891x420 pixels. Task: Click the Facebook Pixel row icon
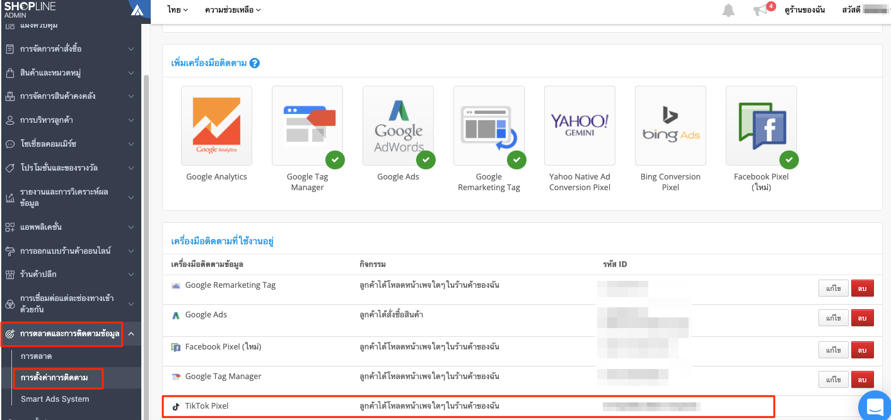click(176, 347)
